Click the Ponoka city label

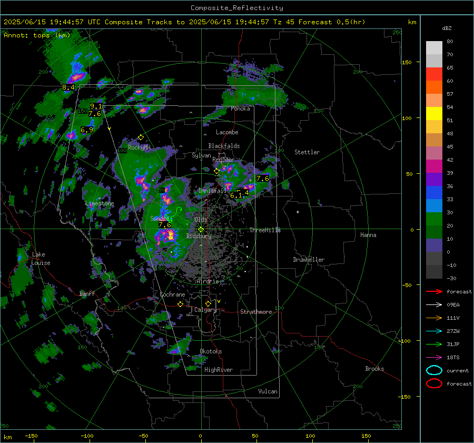[x=240, y=109]
